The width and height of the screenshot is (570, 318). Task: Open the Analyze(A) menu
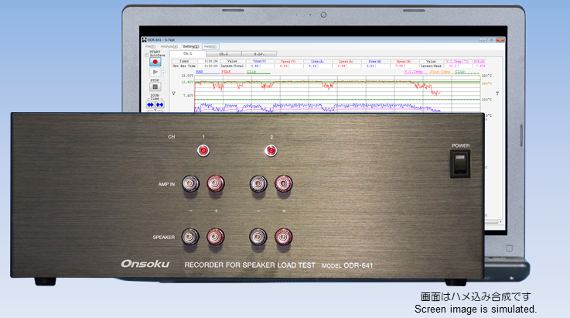pyautogui.click(x=169, y=46)
